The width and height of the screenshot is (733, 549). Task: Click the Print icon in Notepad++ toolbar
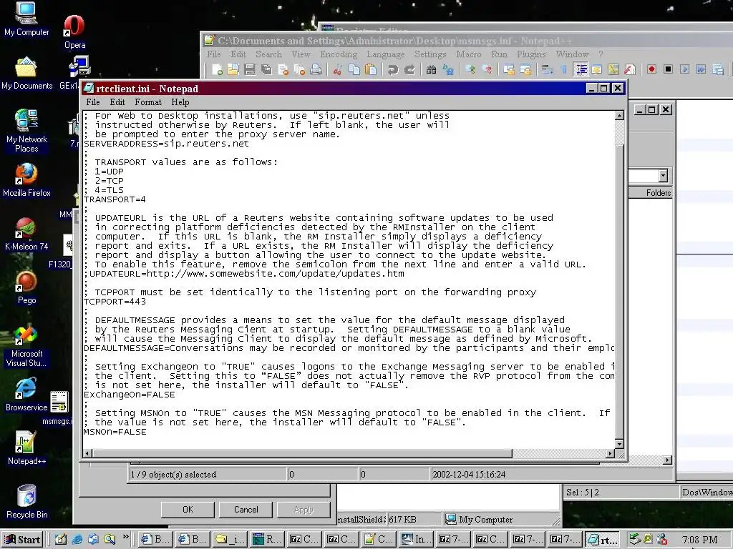[x=316, y=70]
